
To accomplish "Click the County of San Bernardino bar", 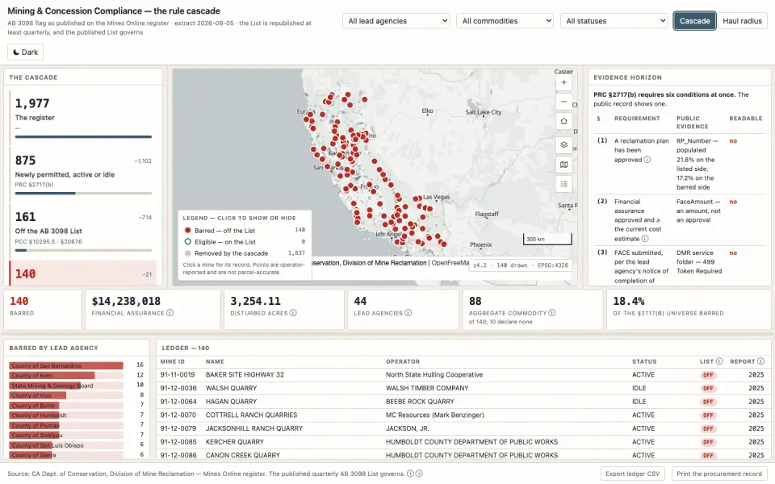I will coord(65,365).
